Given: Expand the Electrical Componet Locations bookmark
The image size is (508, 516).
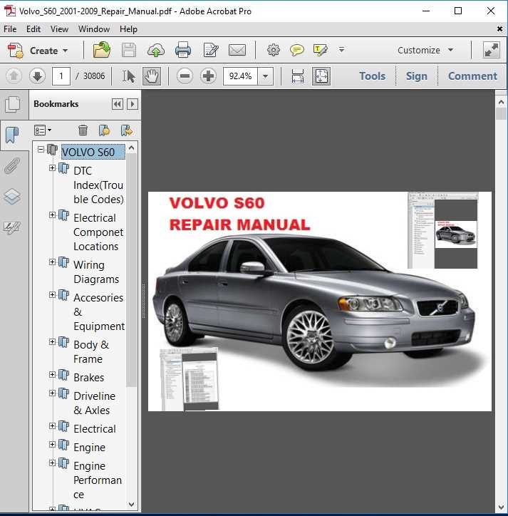Looking at the screenshot, I should coord(52,215).
